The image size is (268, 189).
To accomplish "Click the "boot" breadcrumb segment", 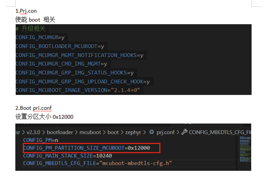I will click(113, 132).
